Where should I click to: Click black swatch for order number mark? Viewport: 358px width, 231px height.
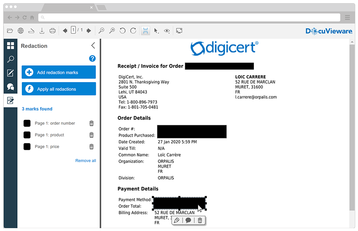point(27,123)
